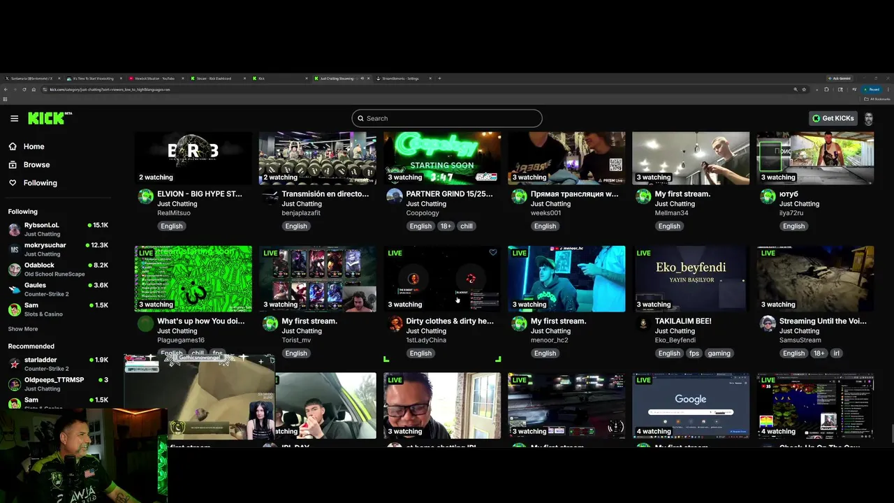Select the chill tag under Coopology
Image resolution: width=894 pixels, height=503 pixels.
point(467,226)
